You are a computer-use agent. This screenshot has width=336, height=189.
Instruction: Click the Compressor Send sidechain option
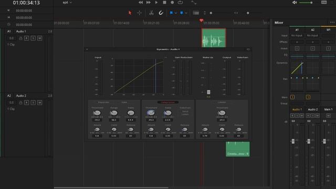(x=185, y=111)
